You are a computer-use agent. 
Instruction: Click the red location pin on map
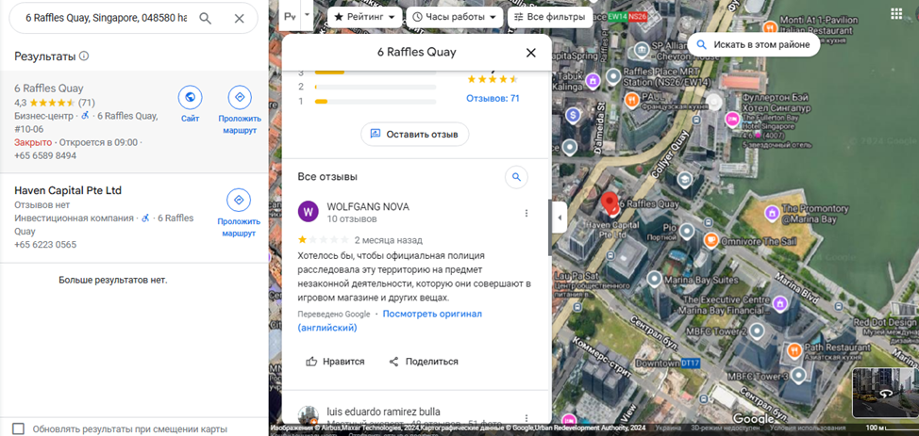click(610, 204)
